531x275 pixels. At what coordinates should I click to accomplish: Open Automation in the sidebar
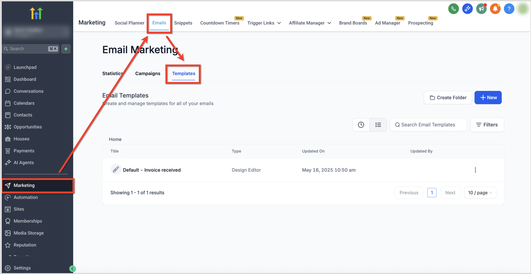[x=26, y=198]
